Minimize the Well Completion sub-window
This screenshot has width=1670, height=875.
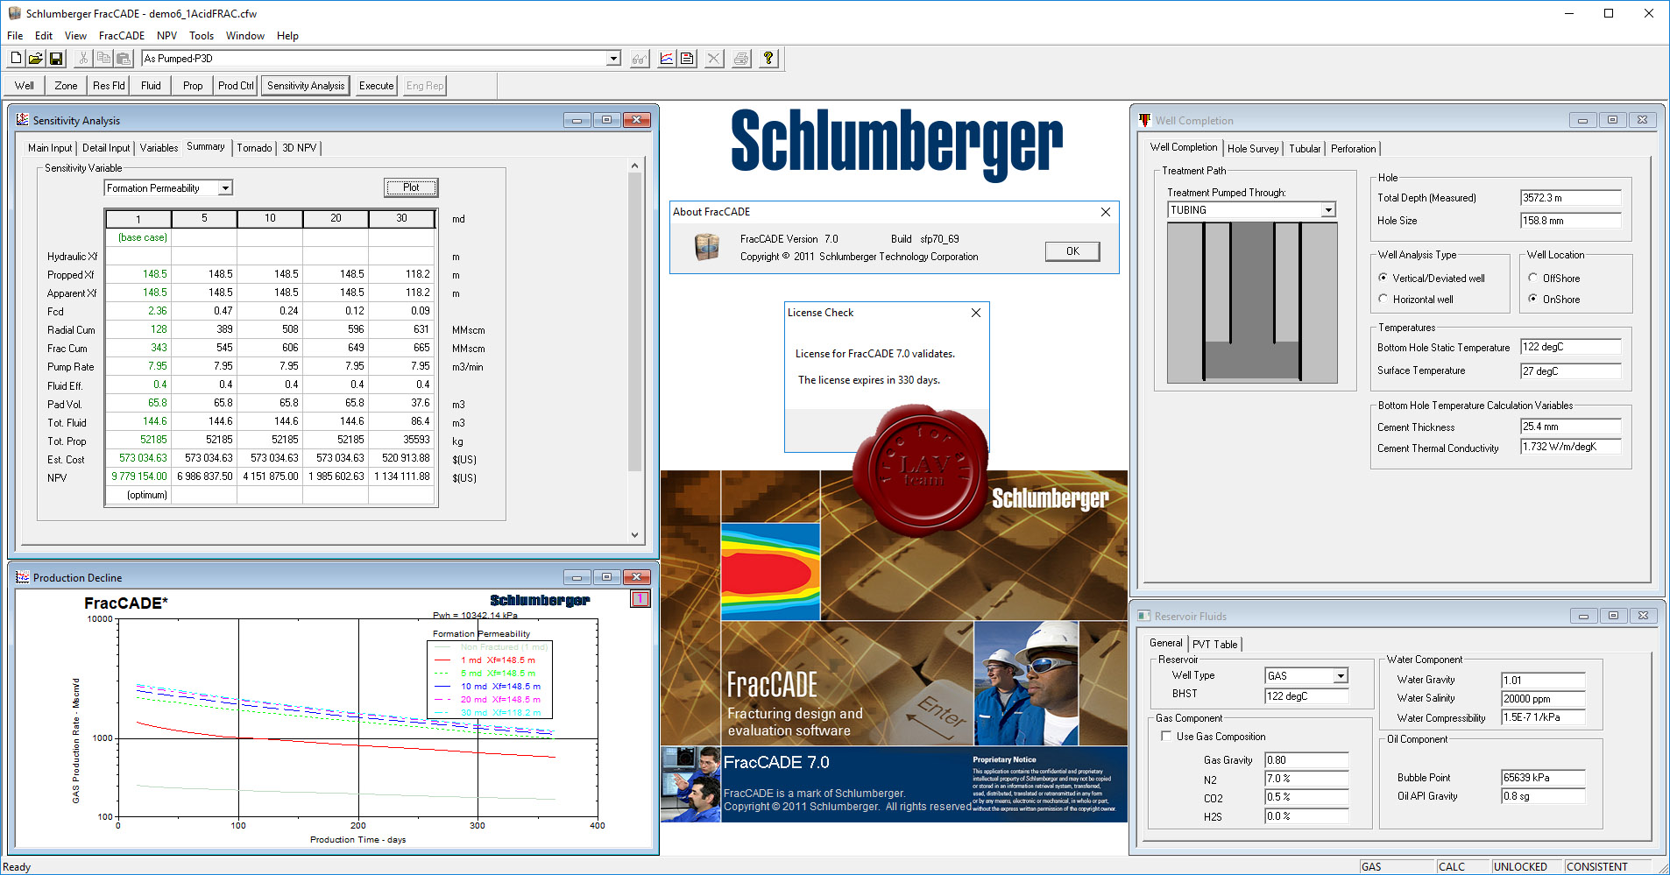(x=1582, y=120)
